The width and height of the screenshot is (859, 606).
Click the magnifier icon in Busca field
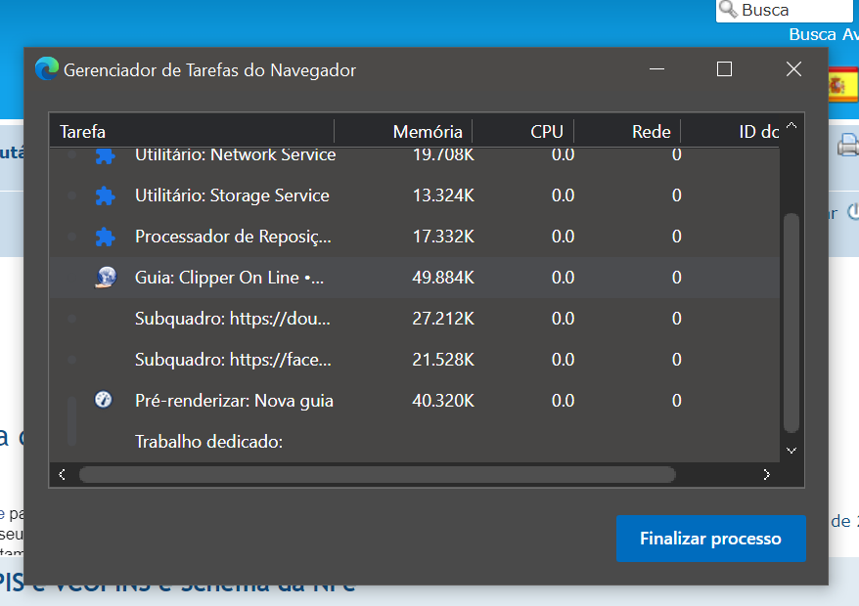coord(728,10)
